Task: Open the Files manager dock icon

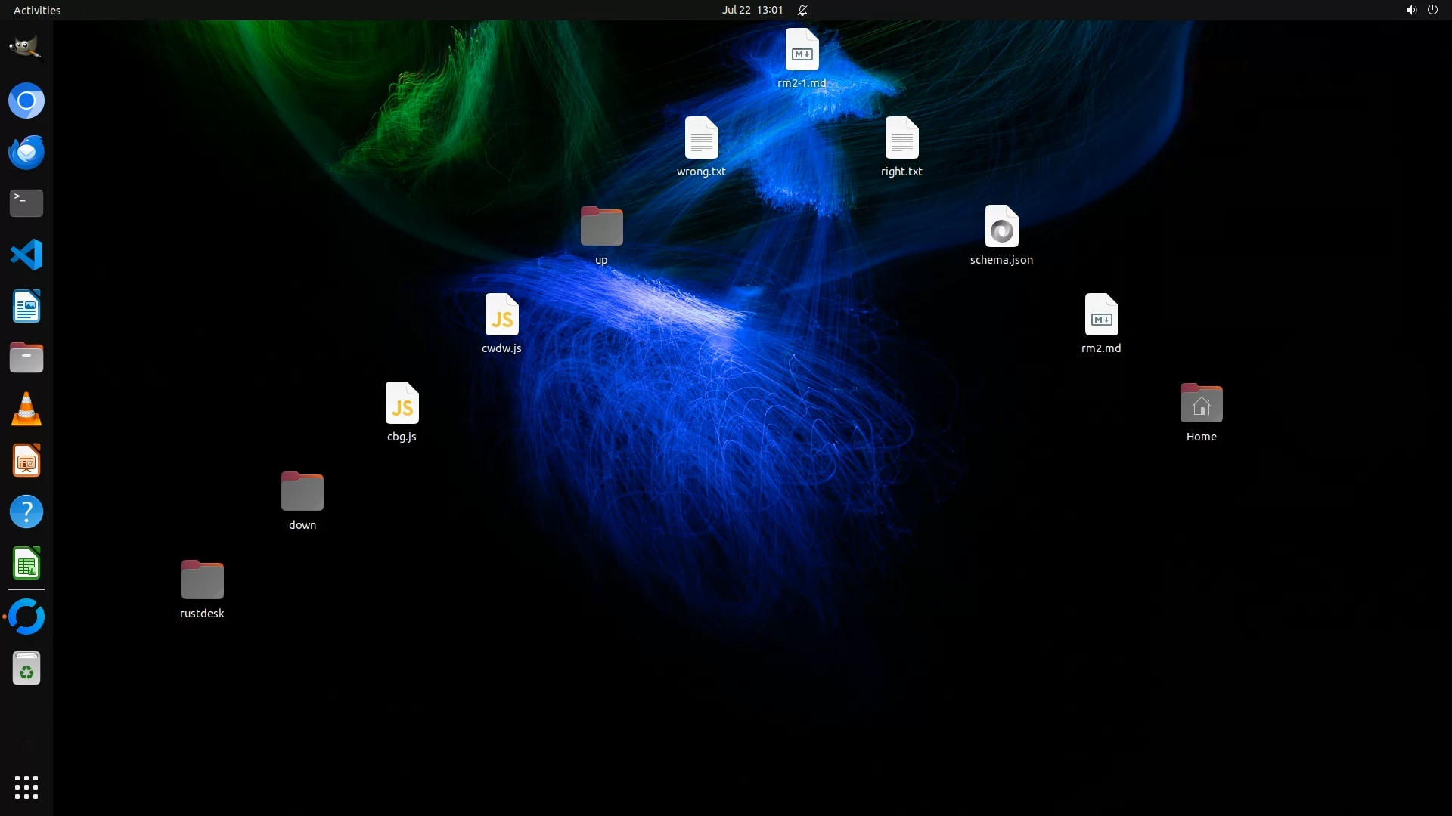Action: (x=26, y=357)
